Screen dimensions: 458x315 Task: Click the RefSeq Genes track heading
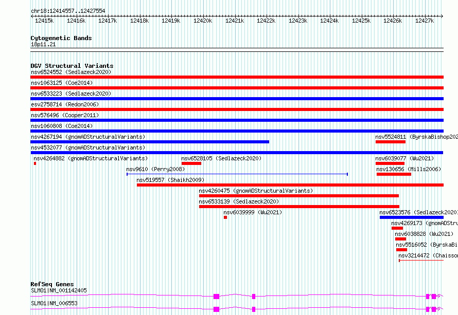(x=52, y=284)
